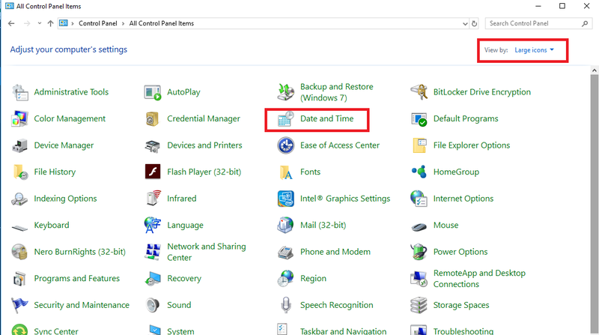Click All Control Panel Items breadcrumb

tap(161, 23)
